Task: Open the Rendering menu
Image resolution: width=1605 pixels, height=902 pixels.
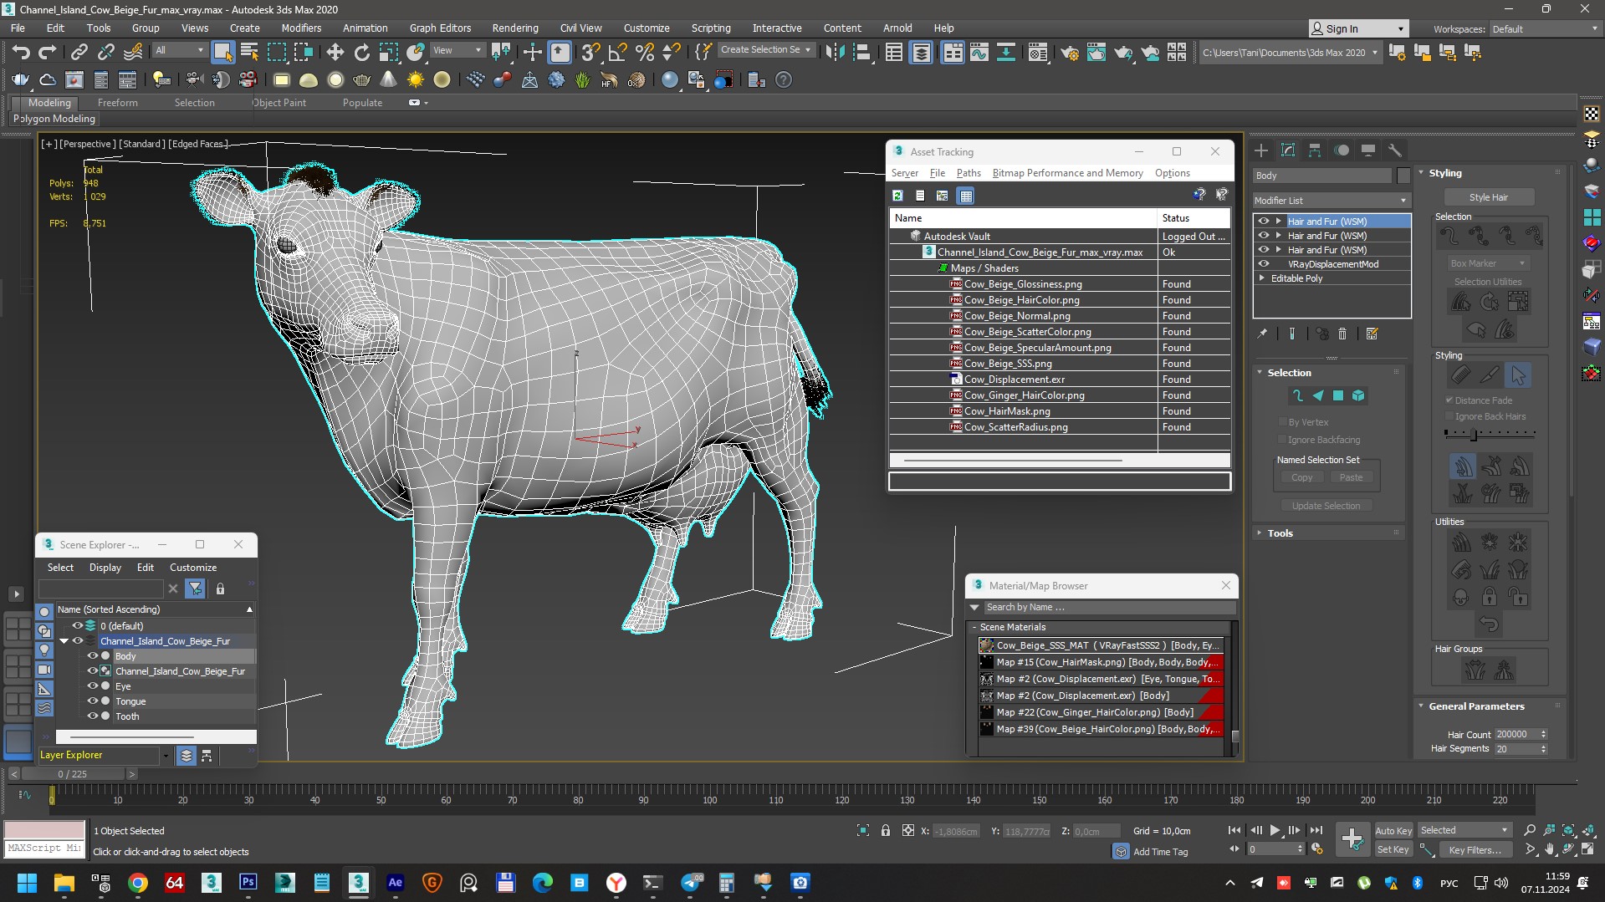Action: tap(515, 28)
